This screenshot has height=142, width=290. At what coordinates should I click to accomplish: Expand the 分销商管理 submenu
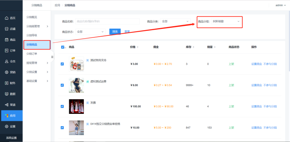37,26
